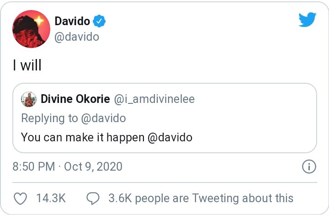Image resolution: width=329 pixels, height=215 pixels.
Task: Open the quoted "You can make it happen" text
Action: pyautogui.click(x=82, y=137)
